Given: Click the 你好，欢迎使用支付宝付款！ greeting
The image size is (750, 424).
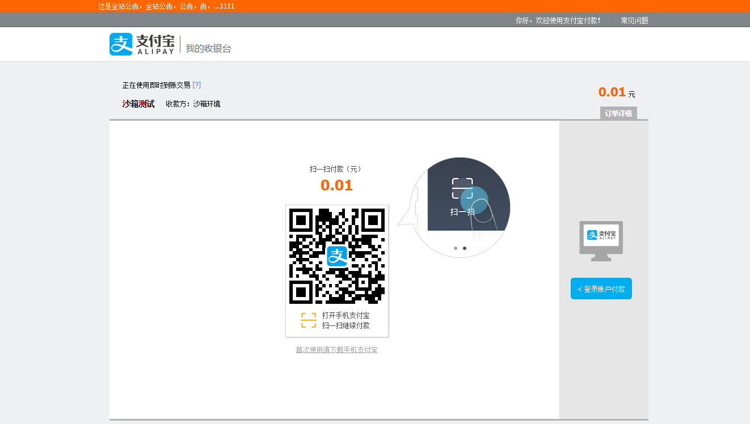Looking at the screenshot, I should [558, 20].
